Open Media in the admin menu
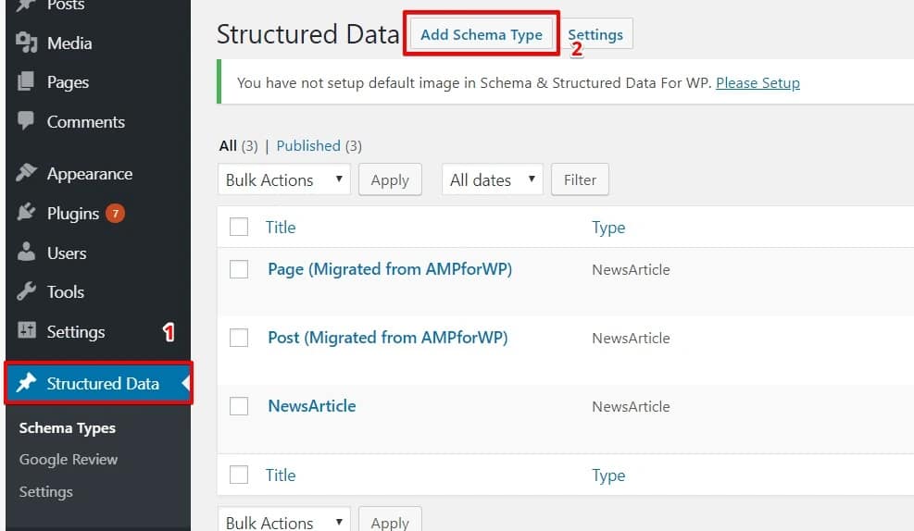 click(69, 43)
